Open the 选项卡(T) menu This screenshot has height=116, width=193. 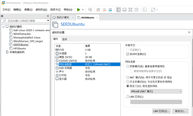pos(56,9)
